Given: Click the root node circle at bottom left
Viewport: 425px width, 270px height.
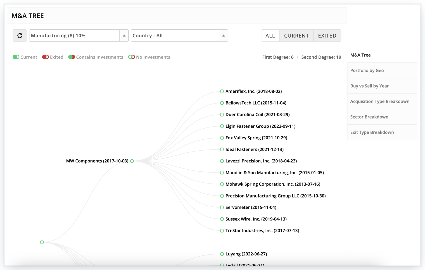Looking at the screenshot, I should [x=42, y=242].
